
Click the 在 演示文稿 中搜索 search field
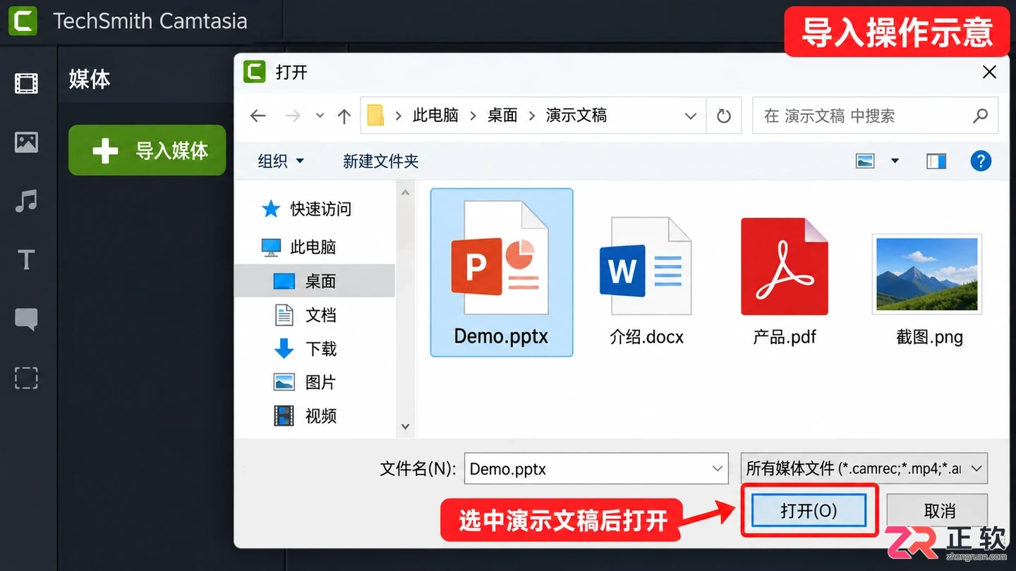pos(876,116)
